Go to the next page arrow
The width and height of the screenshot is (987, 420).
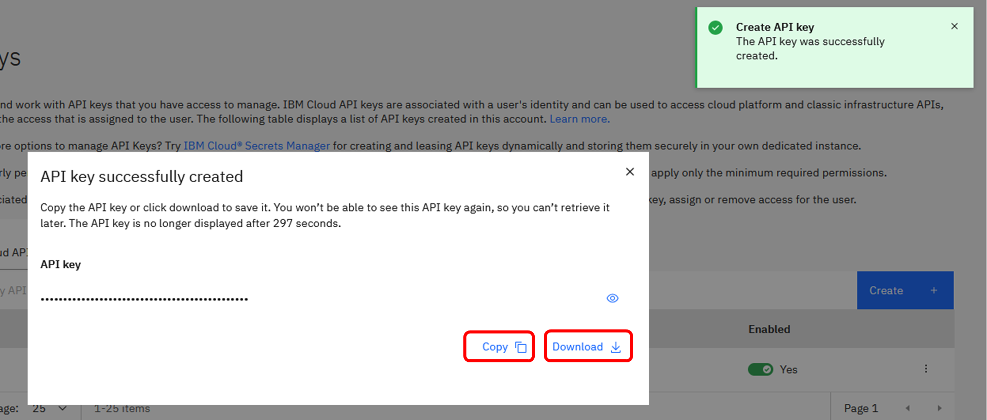[939, 408]
